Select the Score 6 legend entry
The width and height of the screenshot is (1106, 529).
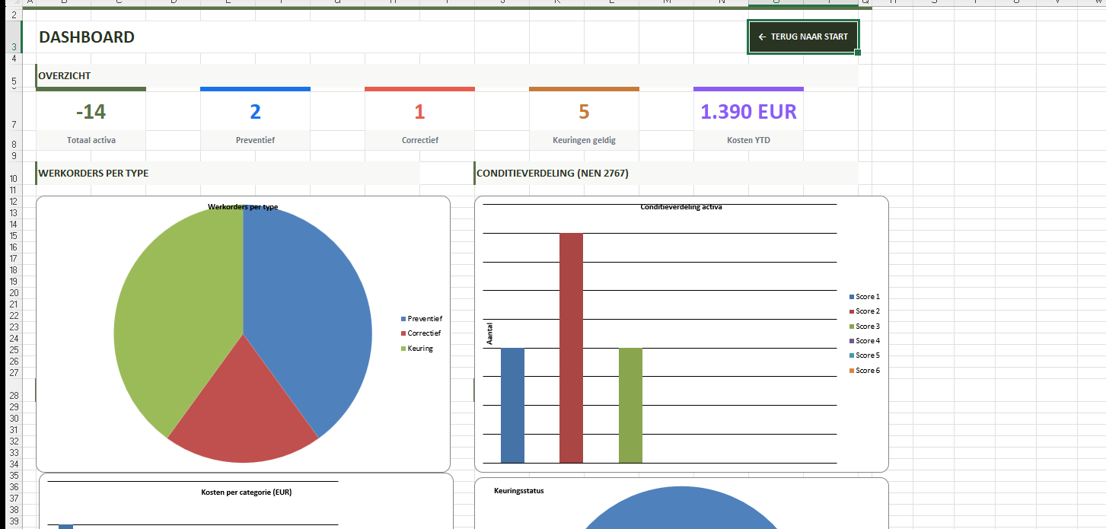click(x=867, y=371)
